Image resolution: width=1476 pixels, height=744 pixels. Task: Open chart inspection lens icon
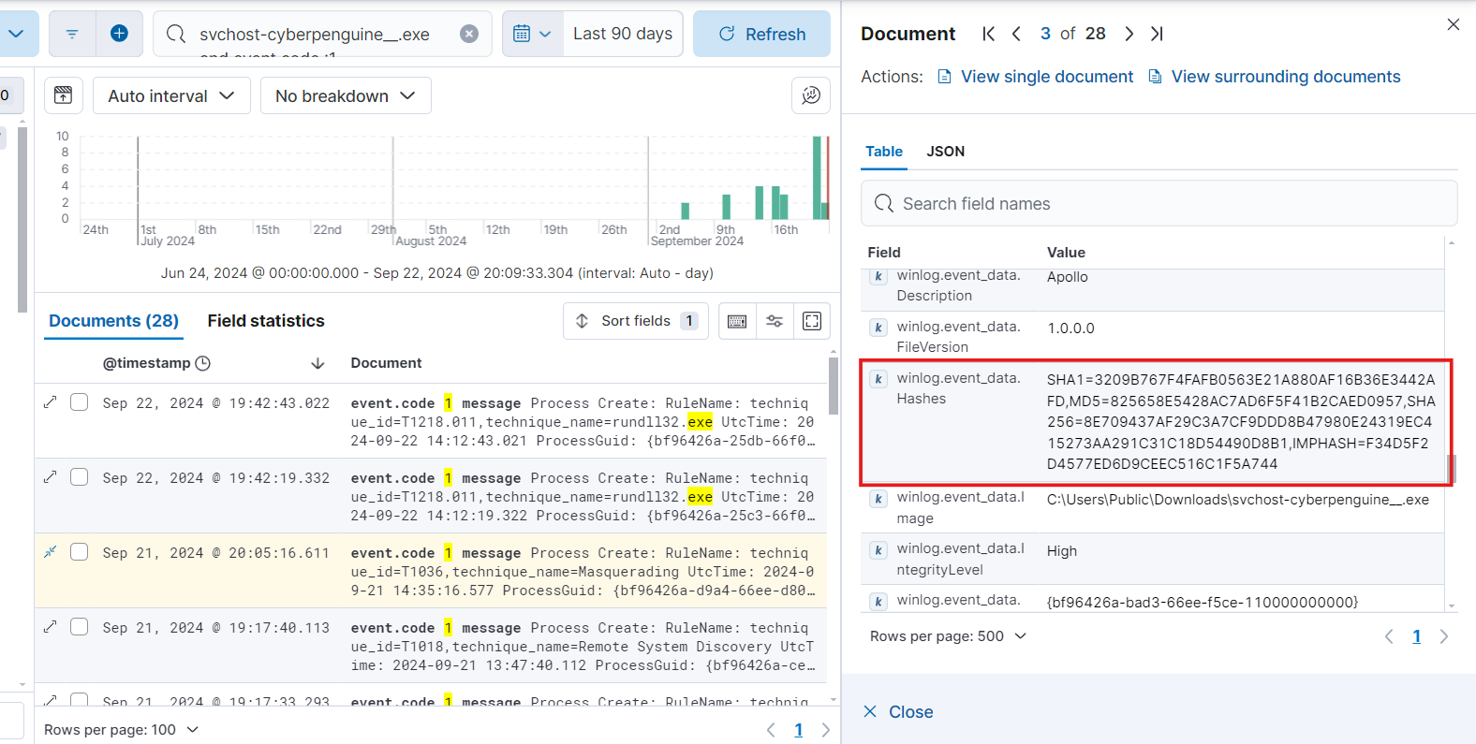tap(811, 95)
